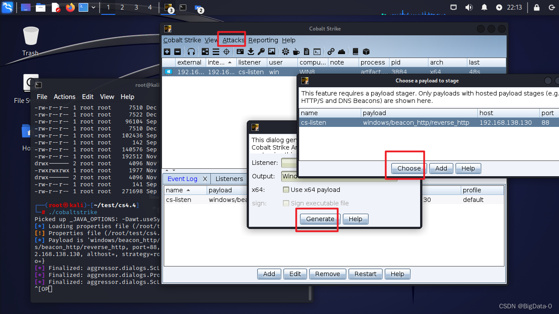
Task: Click the coffee cup Java applet icon
Action: [x=296, y=51]
